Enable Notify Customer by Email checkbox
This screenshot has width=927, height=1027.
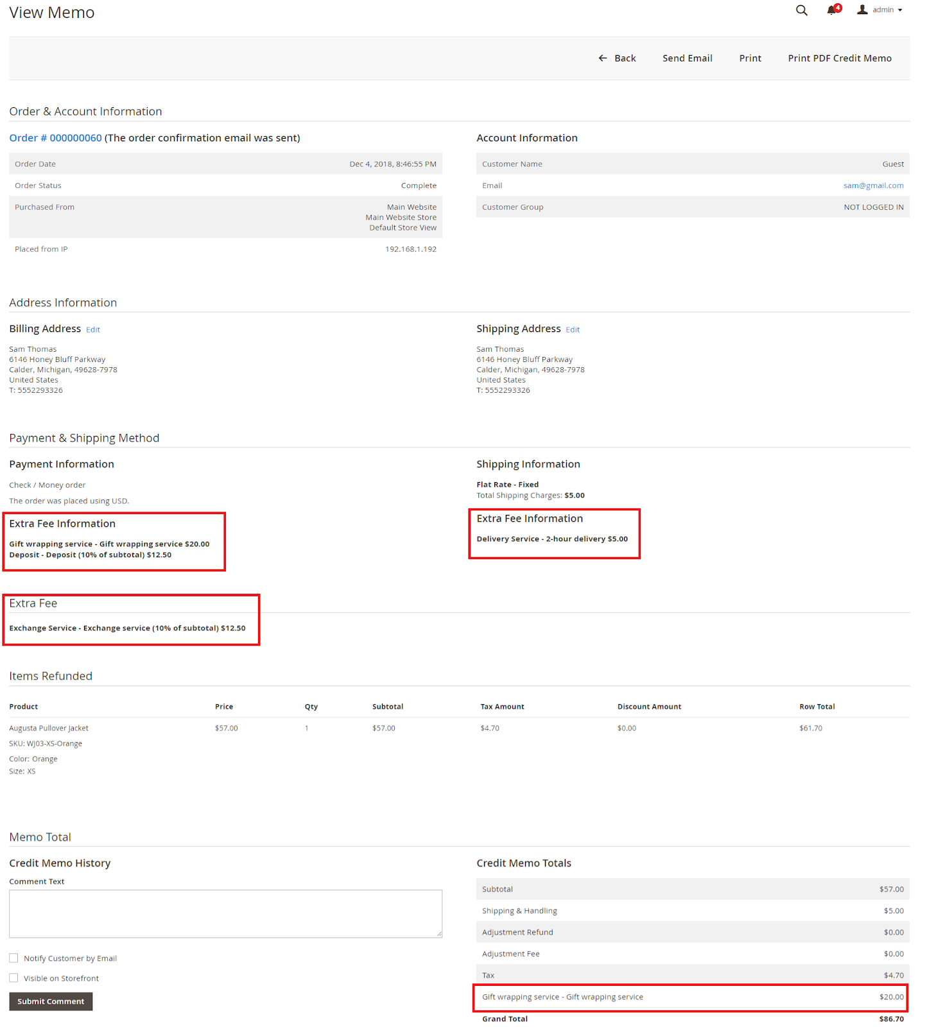point(13,958)
